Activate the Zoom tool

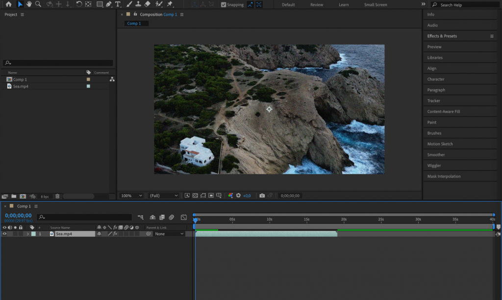point(38,5)
